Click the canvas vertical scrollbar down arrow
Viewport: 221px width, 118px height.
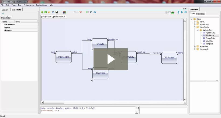click(185, 100)
